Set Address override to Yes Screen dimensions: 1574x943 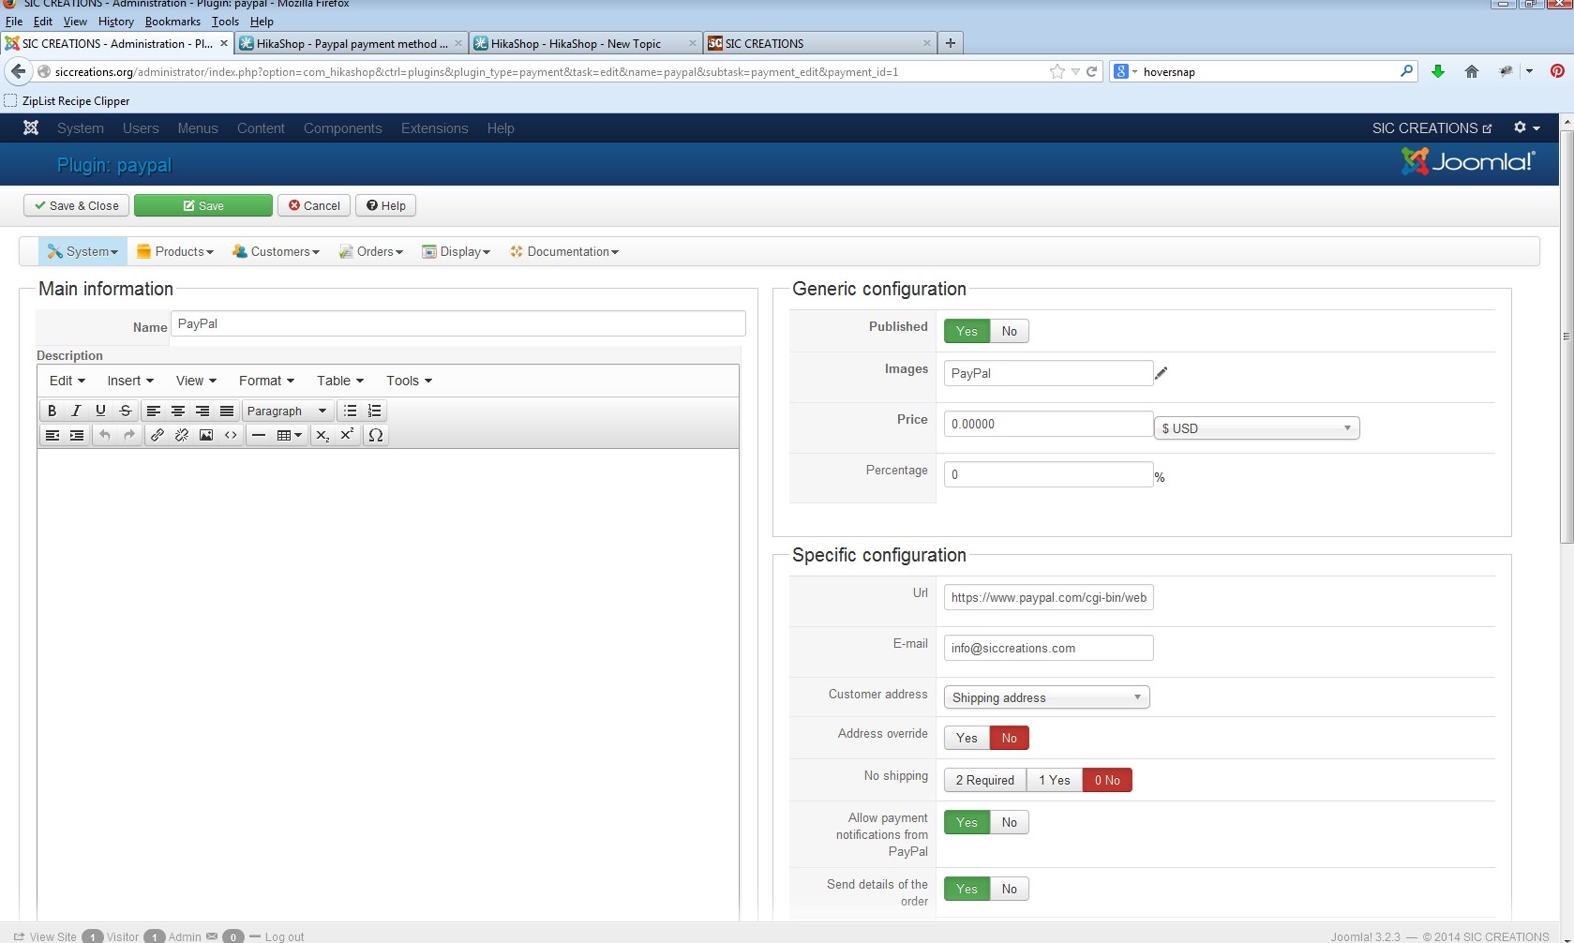point(967,738)
